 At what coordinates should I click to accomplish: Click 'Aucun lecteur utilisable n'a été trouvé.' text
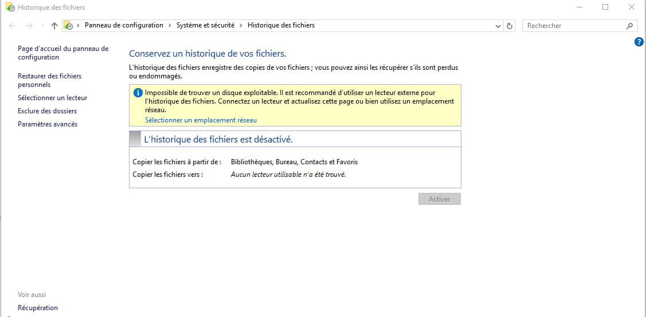288,175
